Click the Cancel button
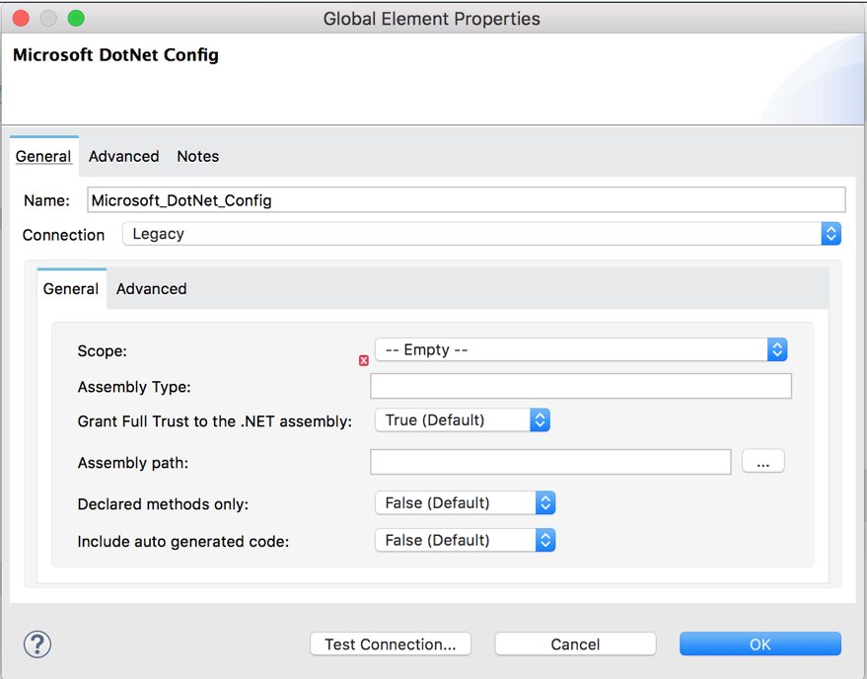Viewport: 867px width, 679px height. point(575,643)
